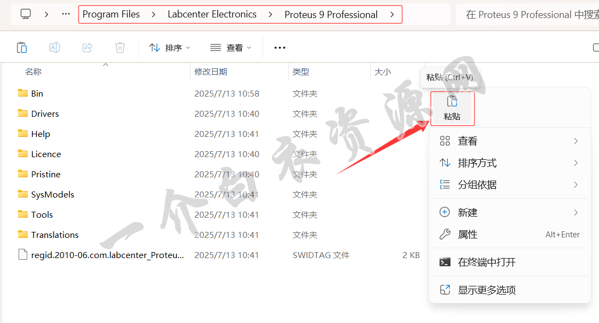Click the Drivers folder icon

pyautogui.click(x=23, y=113)
